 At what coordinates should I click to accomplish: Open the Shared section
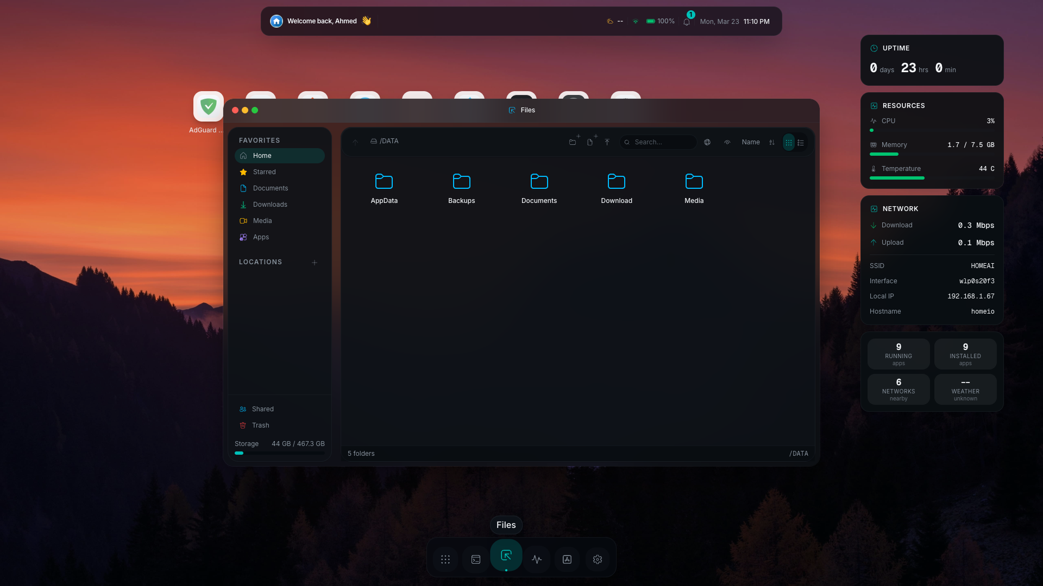(263, 409)
